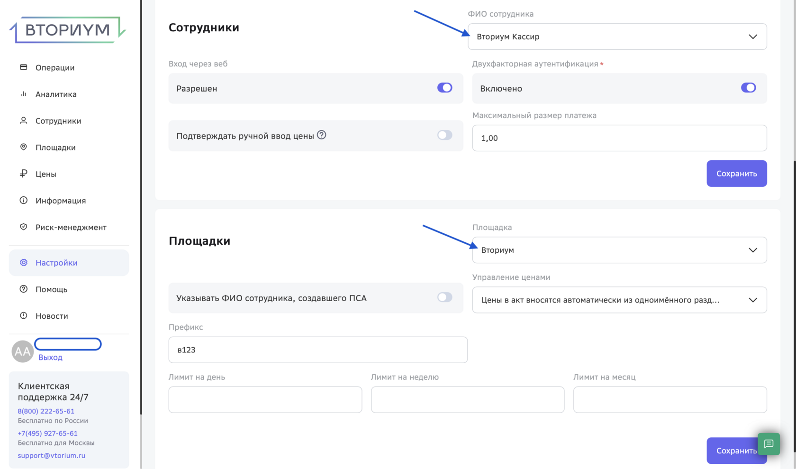Click Сохранить in the Сотрудники section

click(736, 174)
